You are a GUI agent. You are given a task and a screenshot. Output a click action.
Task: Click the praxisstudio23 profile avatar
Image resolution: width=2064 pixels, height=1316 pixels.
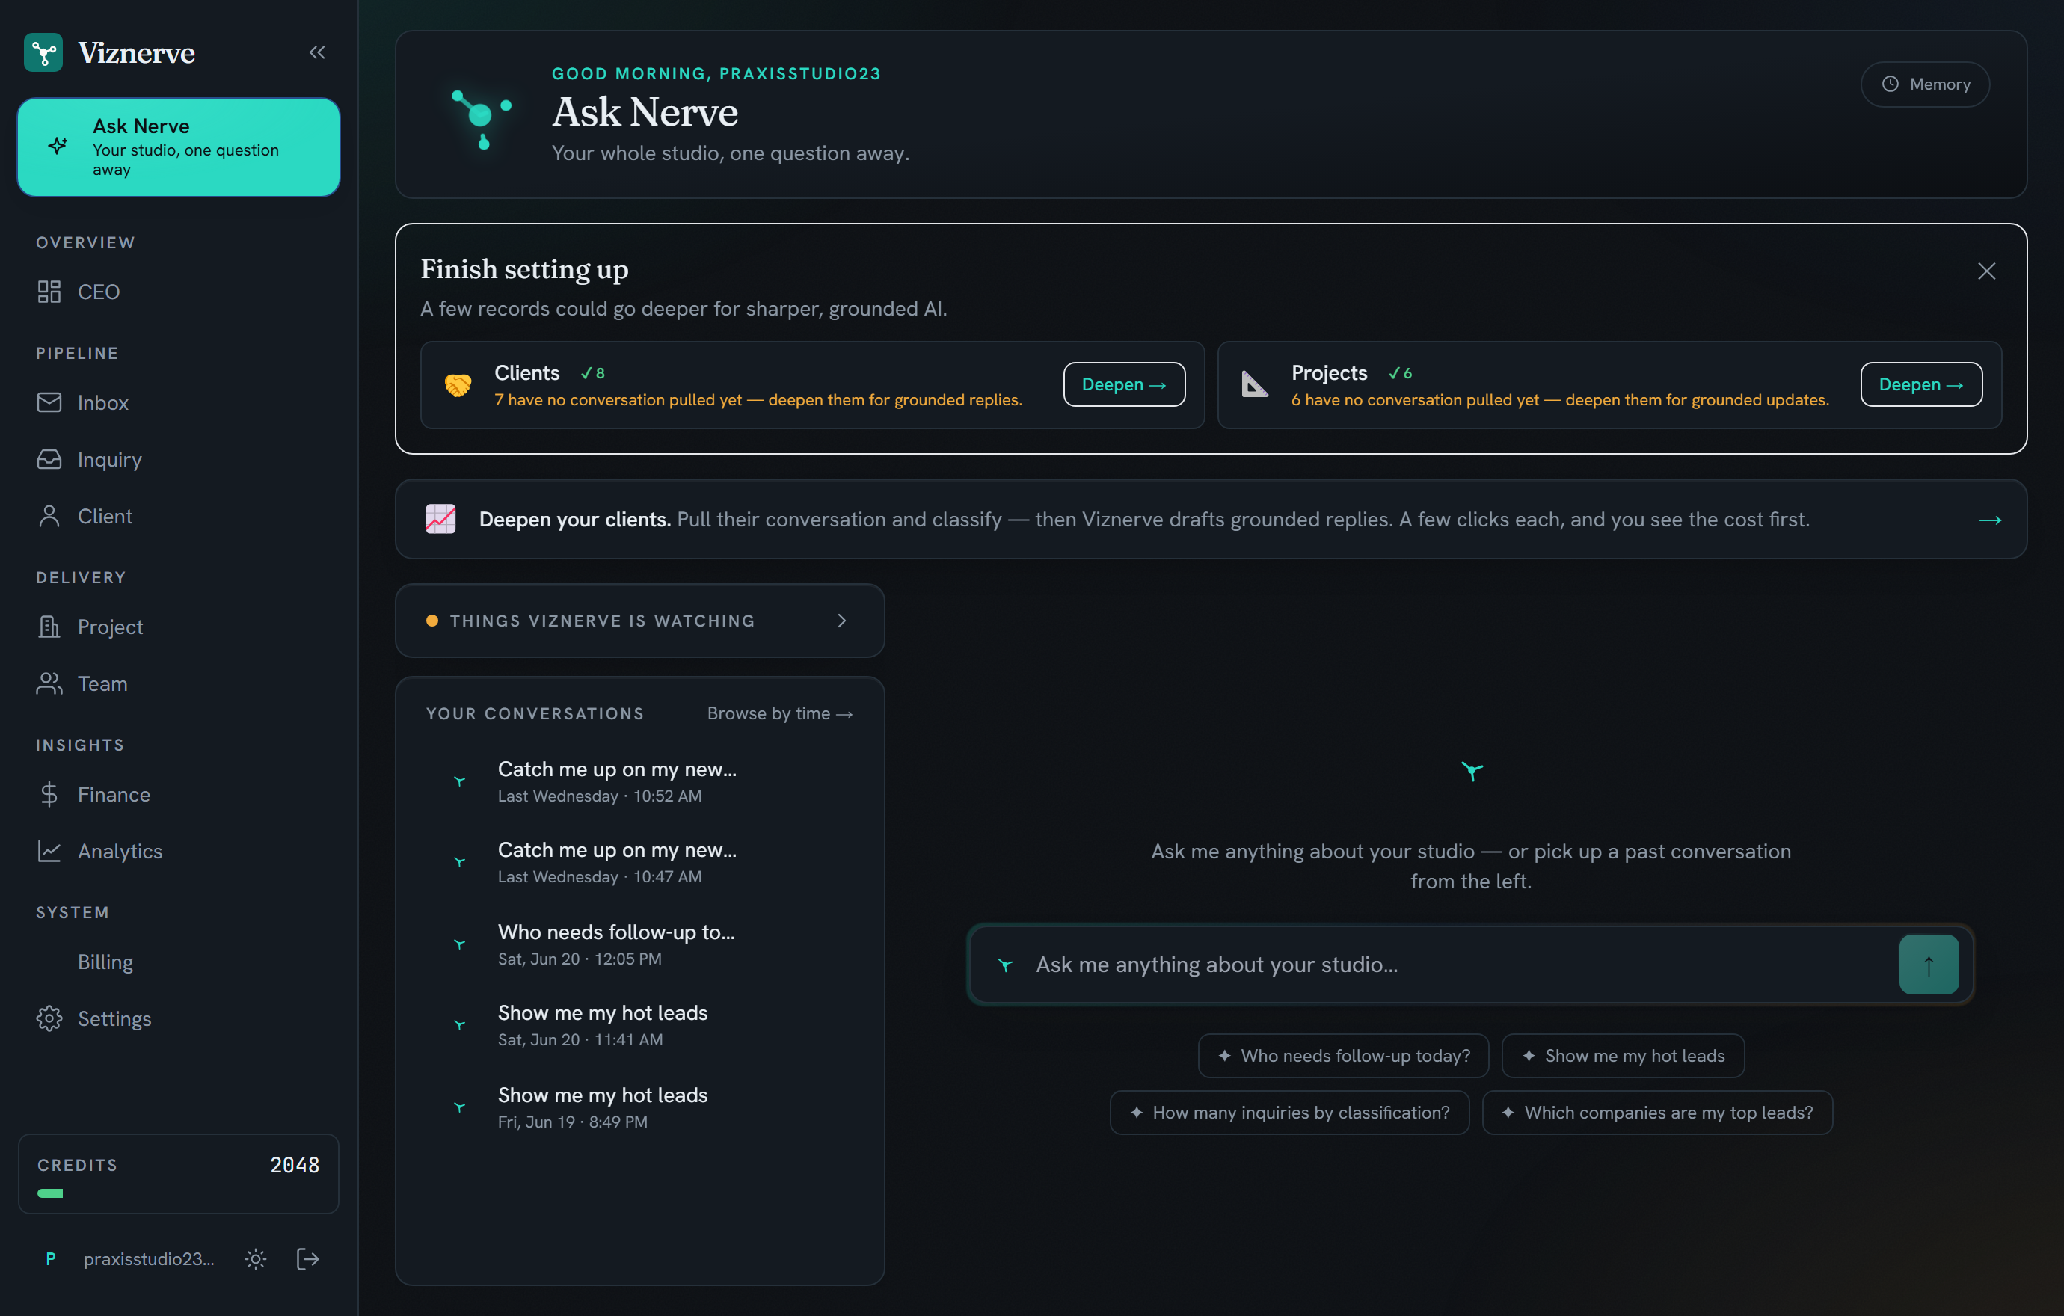[51, 1258]
